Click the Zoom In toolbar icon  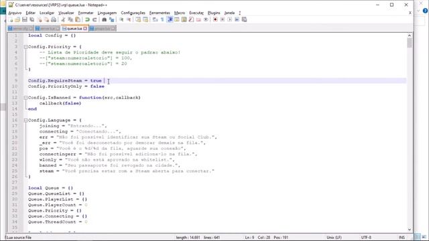(x=121, y=19)
